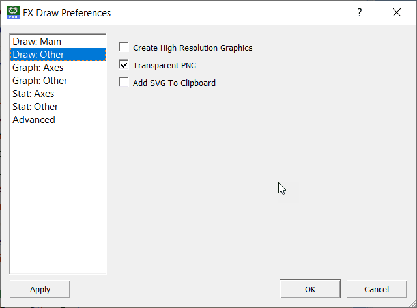Click the FX Draw app icon in title bar

pyautogui.click(x=13, y=12)
